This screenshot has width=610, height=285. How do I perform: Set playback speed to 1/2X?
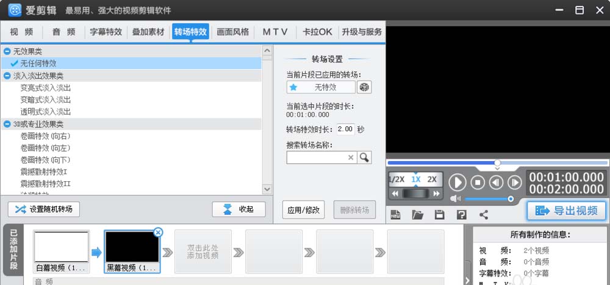tap(397, 179)
